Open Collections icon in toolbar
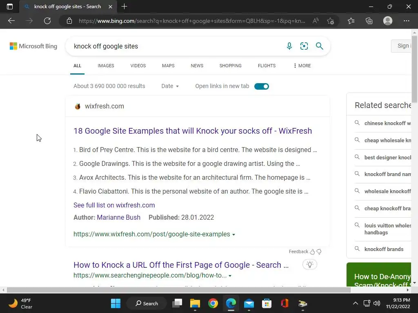 click(x=369, y=21)
